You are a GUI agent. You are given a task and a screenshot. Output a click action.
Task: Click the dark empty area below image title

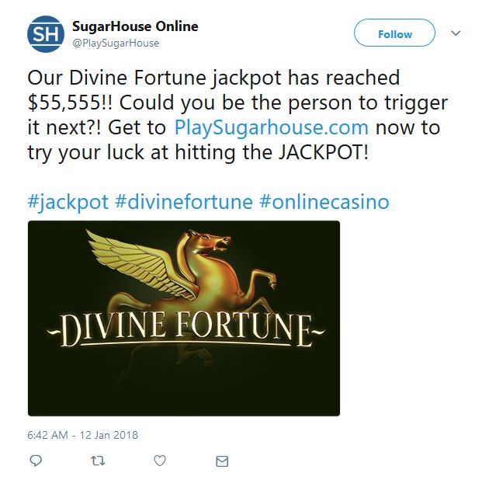[184, 384]
